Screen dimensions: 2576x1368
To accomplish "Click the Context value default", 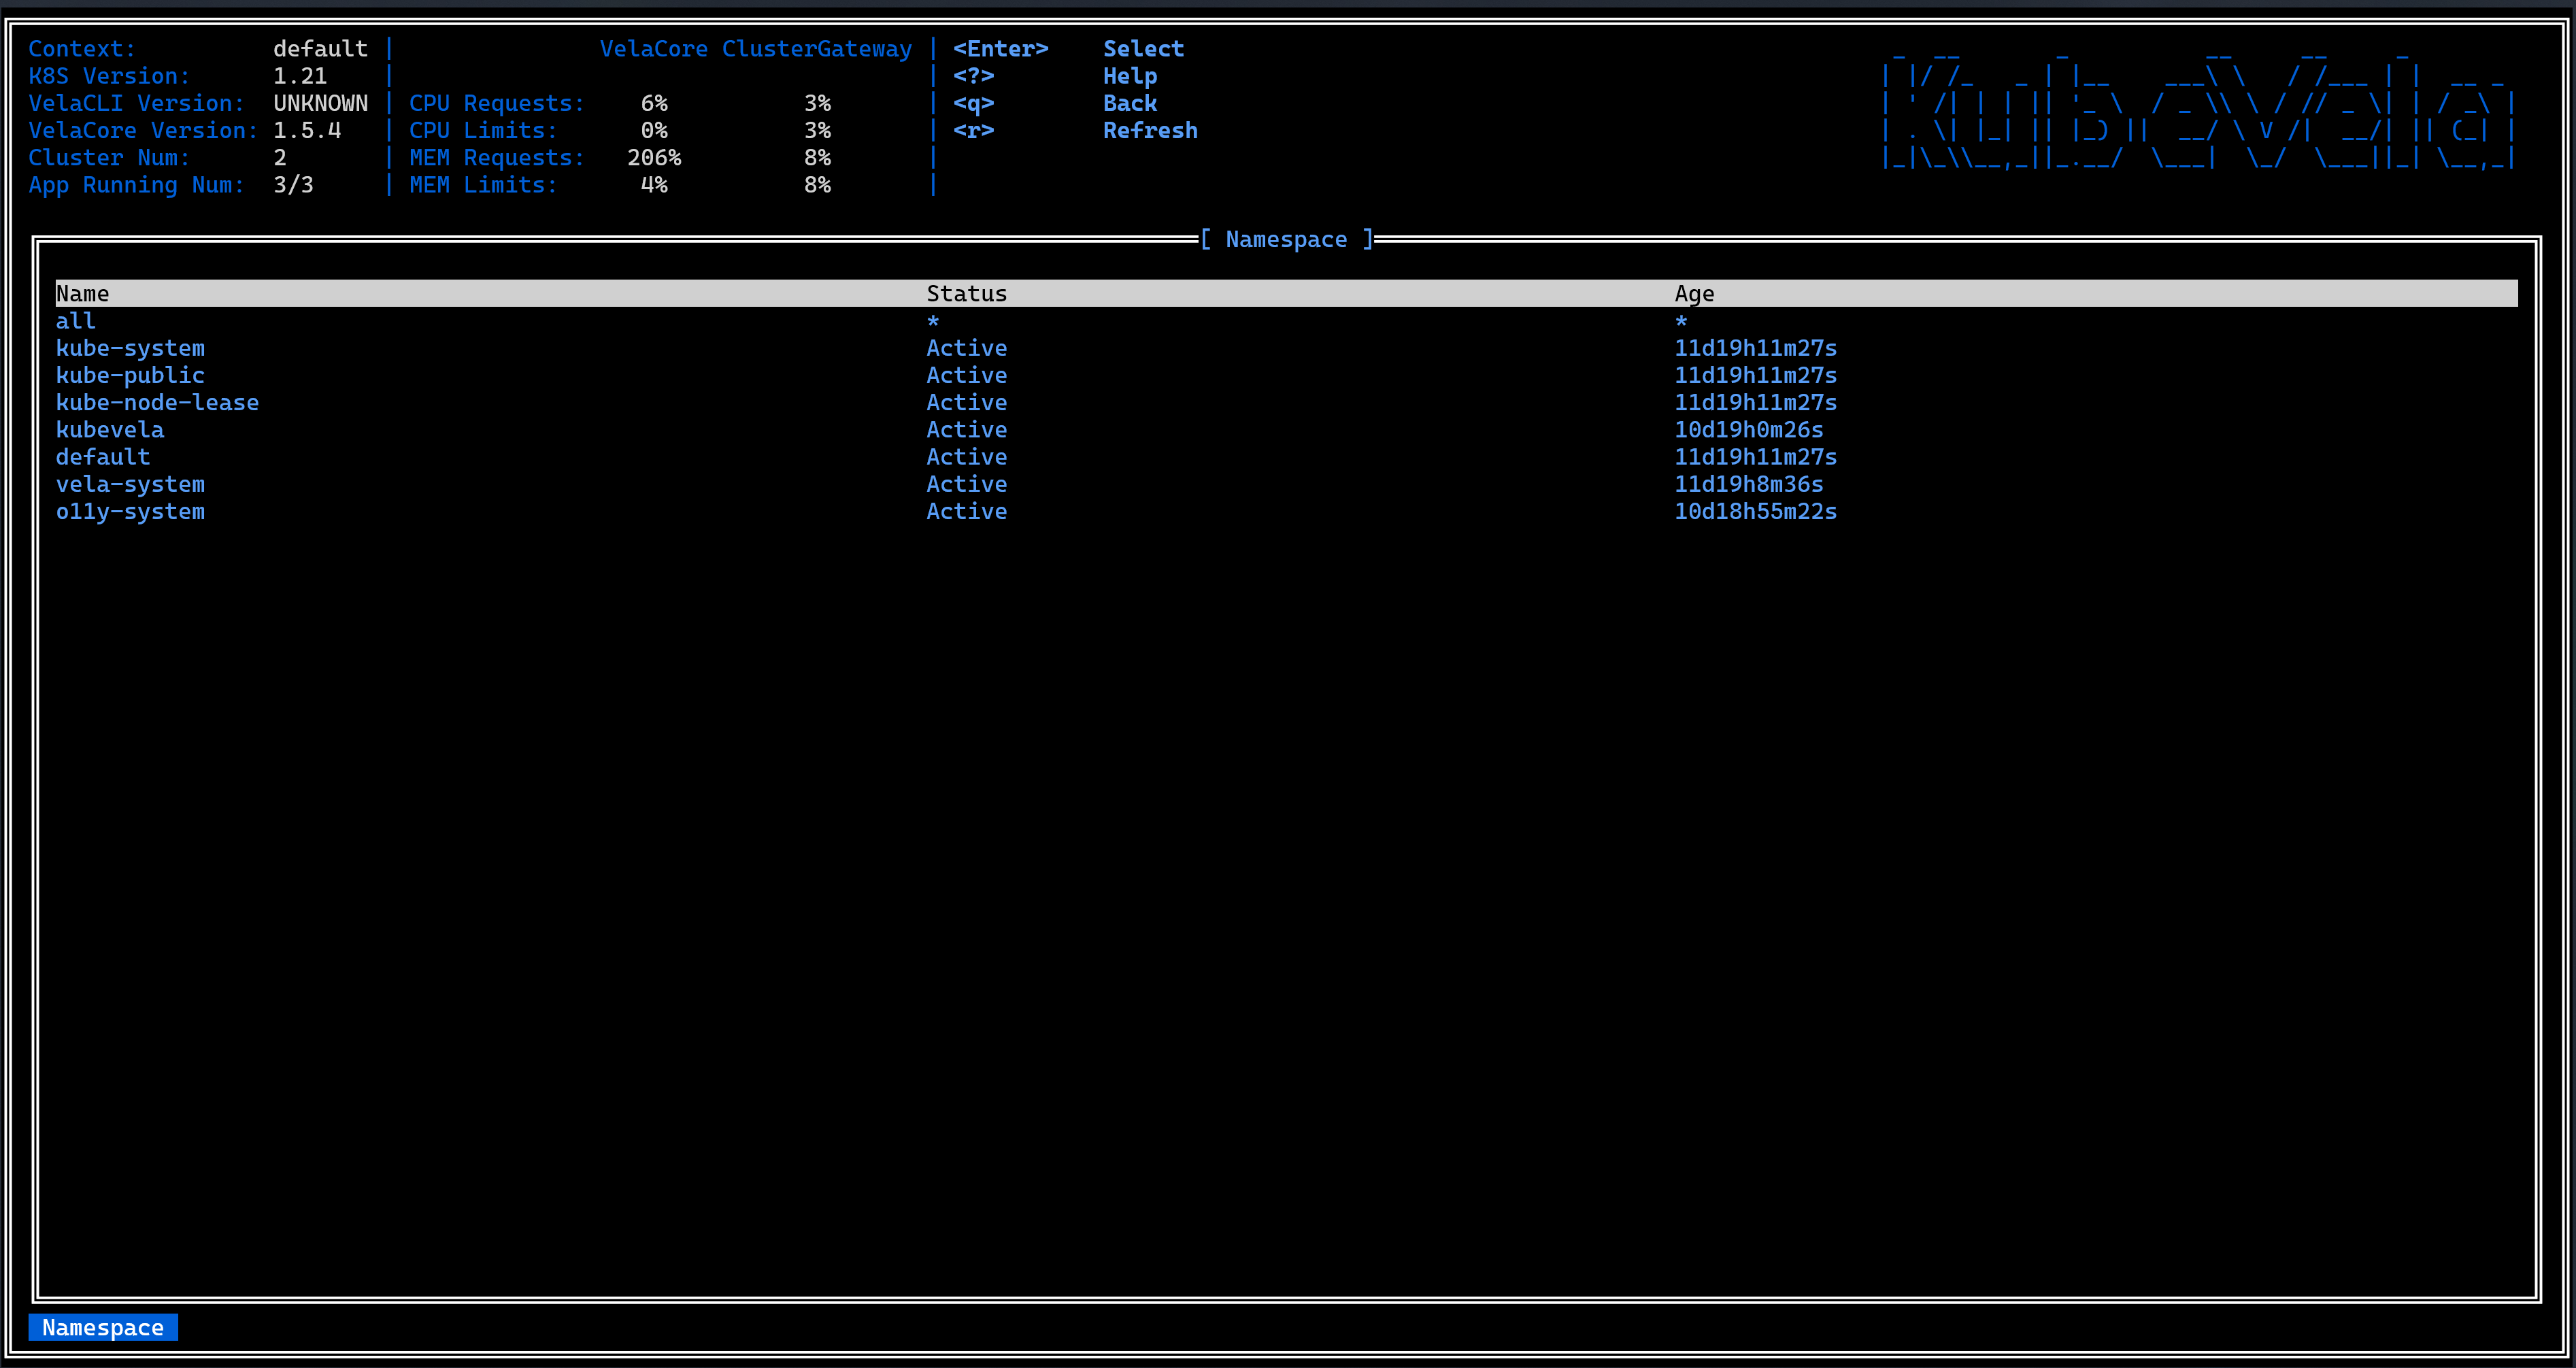I will 320,49.
